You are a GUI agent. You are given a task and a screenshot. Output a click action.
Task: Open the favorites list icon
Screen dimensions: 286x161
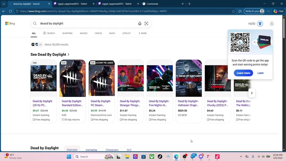(240, 11)
